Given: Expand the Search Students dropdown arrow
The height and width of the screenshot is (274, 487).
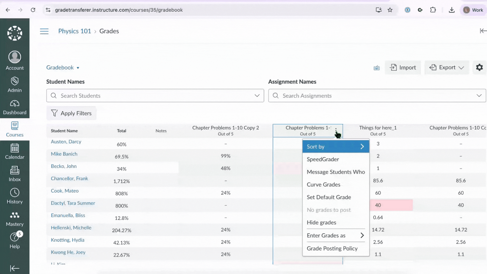Looking at the screenshot, I should (x=257, y=96).
